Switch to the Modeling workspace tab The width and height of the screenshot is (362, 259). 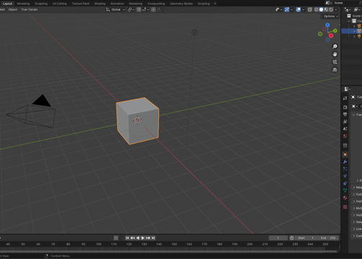(x=23, y=4)
